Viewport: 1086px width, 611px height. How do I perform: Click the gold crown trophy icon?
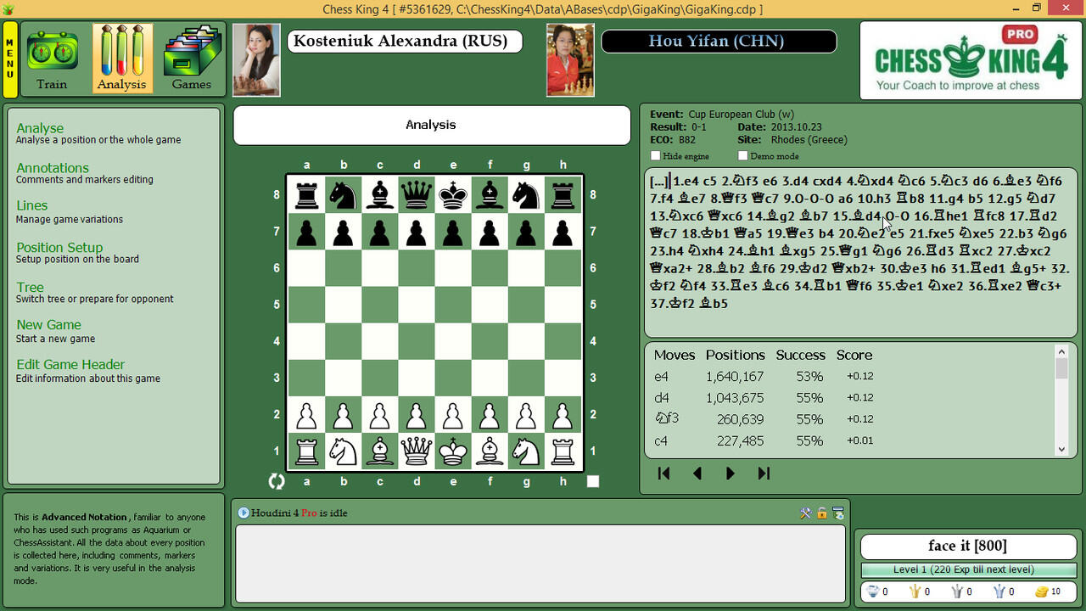click(915, 591)
